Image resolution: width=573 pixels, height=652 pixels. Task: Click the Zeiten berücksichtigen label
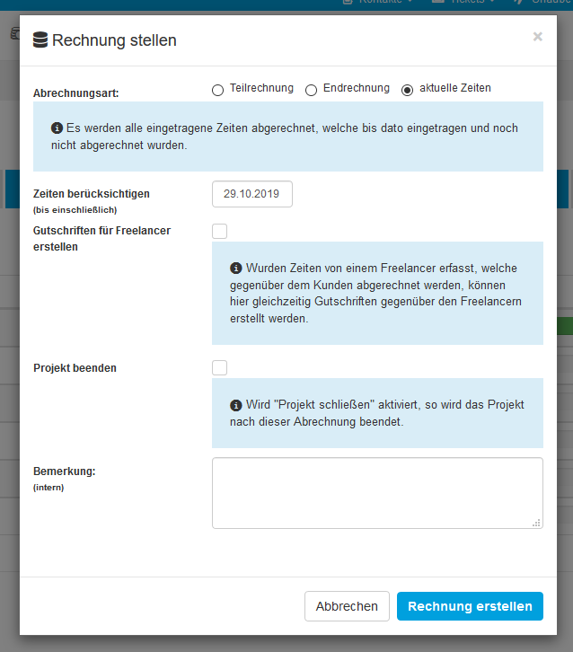[92, 194]
